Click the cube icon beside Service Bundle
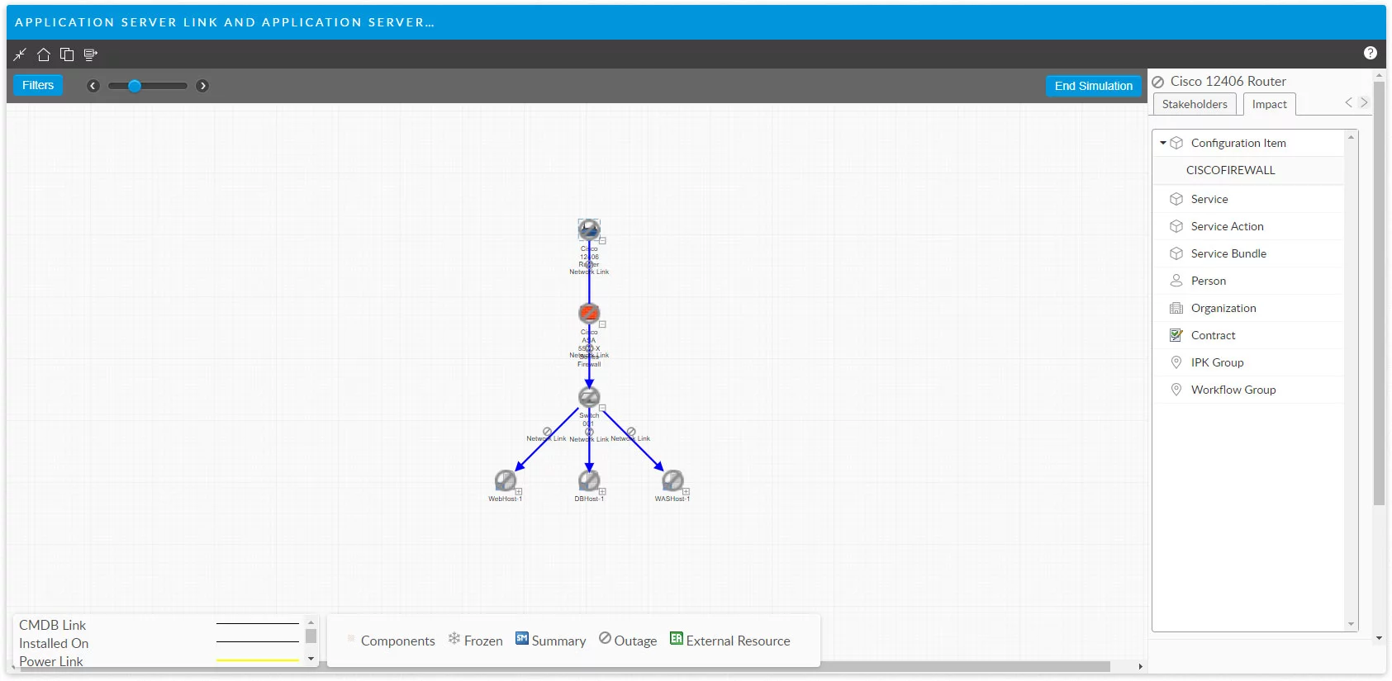The height and width of the screenshot is (681, 1392). [x=1176, y=253]
